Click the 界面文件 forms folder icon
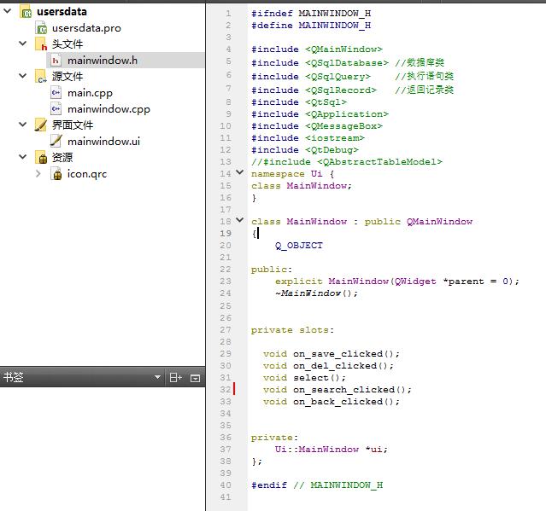This screenshot has height=511, width=546. (x=41, y=125)
